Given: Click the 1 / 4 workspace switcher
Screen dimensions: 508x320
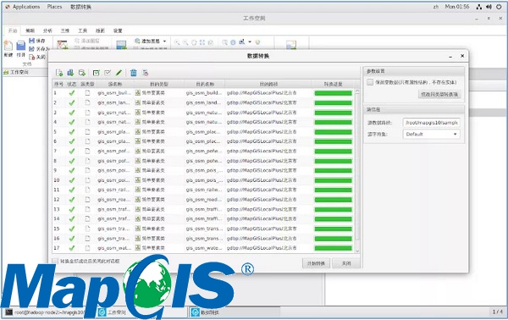Looking at the screenshot, I should 497,312.
